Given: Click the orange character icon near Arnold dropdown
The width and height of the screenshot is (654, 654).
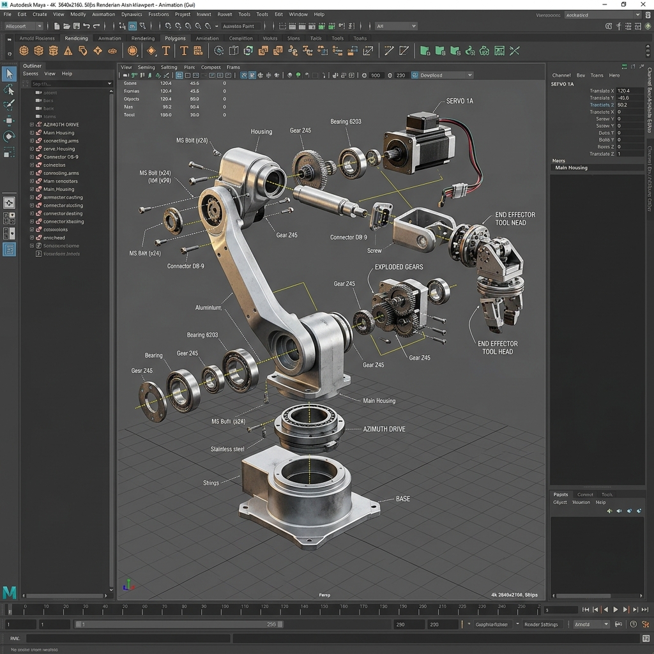Looking at the screenshot, I should click(645, 624).
